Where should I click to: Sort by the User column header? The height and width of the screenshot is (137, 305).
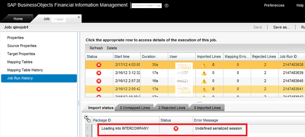[182, 56]
